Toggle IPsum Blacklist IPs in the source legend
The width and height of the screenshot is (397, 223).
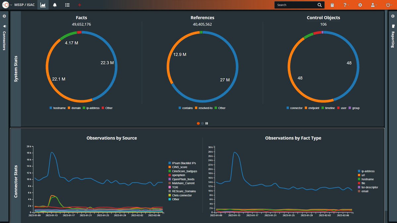pos(182,163)
